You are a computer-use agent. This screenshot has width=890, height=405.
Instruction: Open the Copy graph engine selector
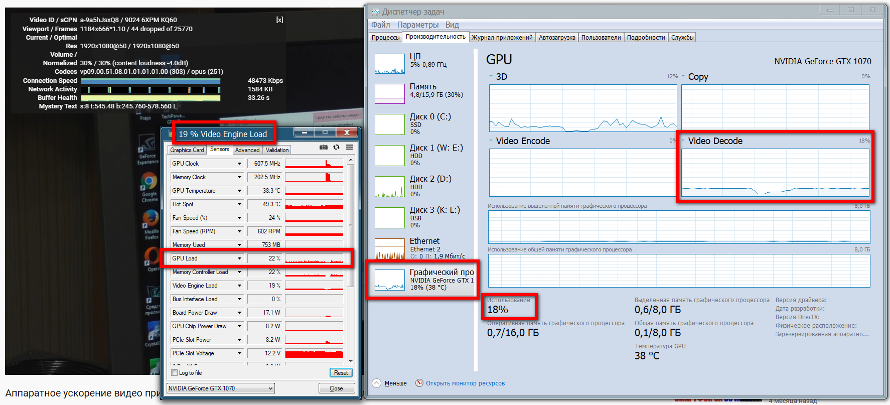click(683, 77)
